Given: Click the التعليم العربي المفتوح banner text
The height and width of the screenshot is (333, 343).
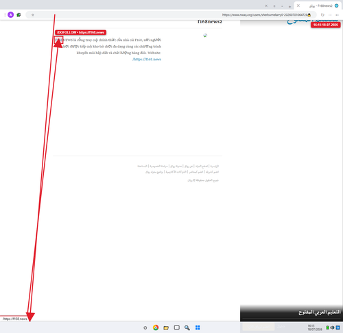Looking at the screenshot, I should click(x=320, y=312).
